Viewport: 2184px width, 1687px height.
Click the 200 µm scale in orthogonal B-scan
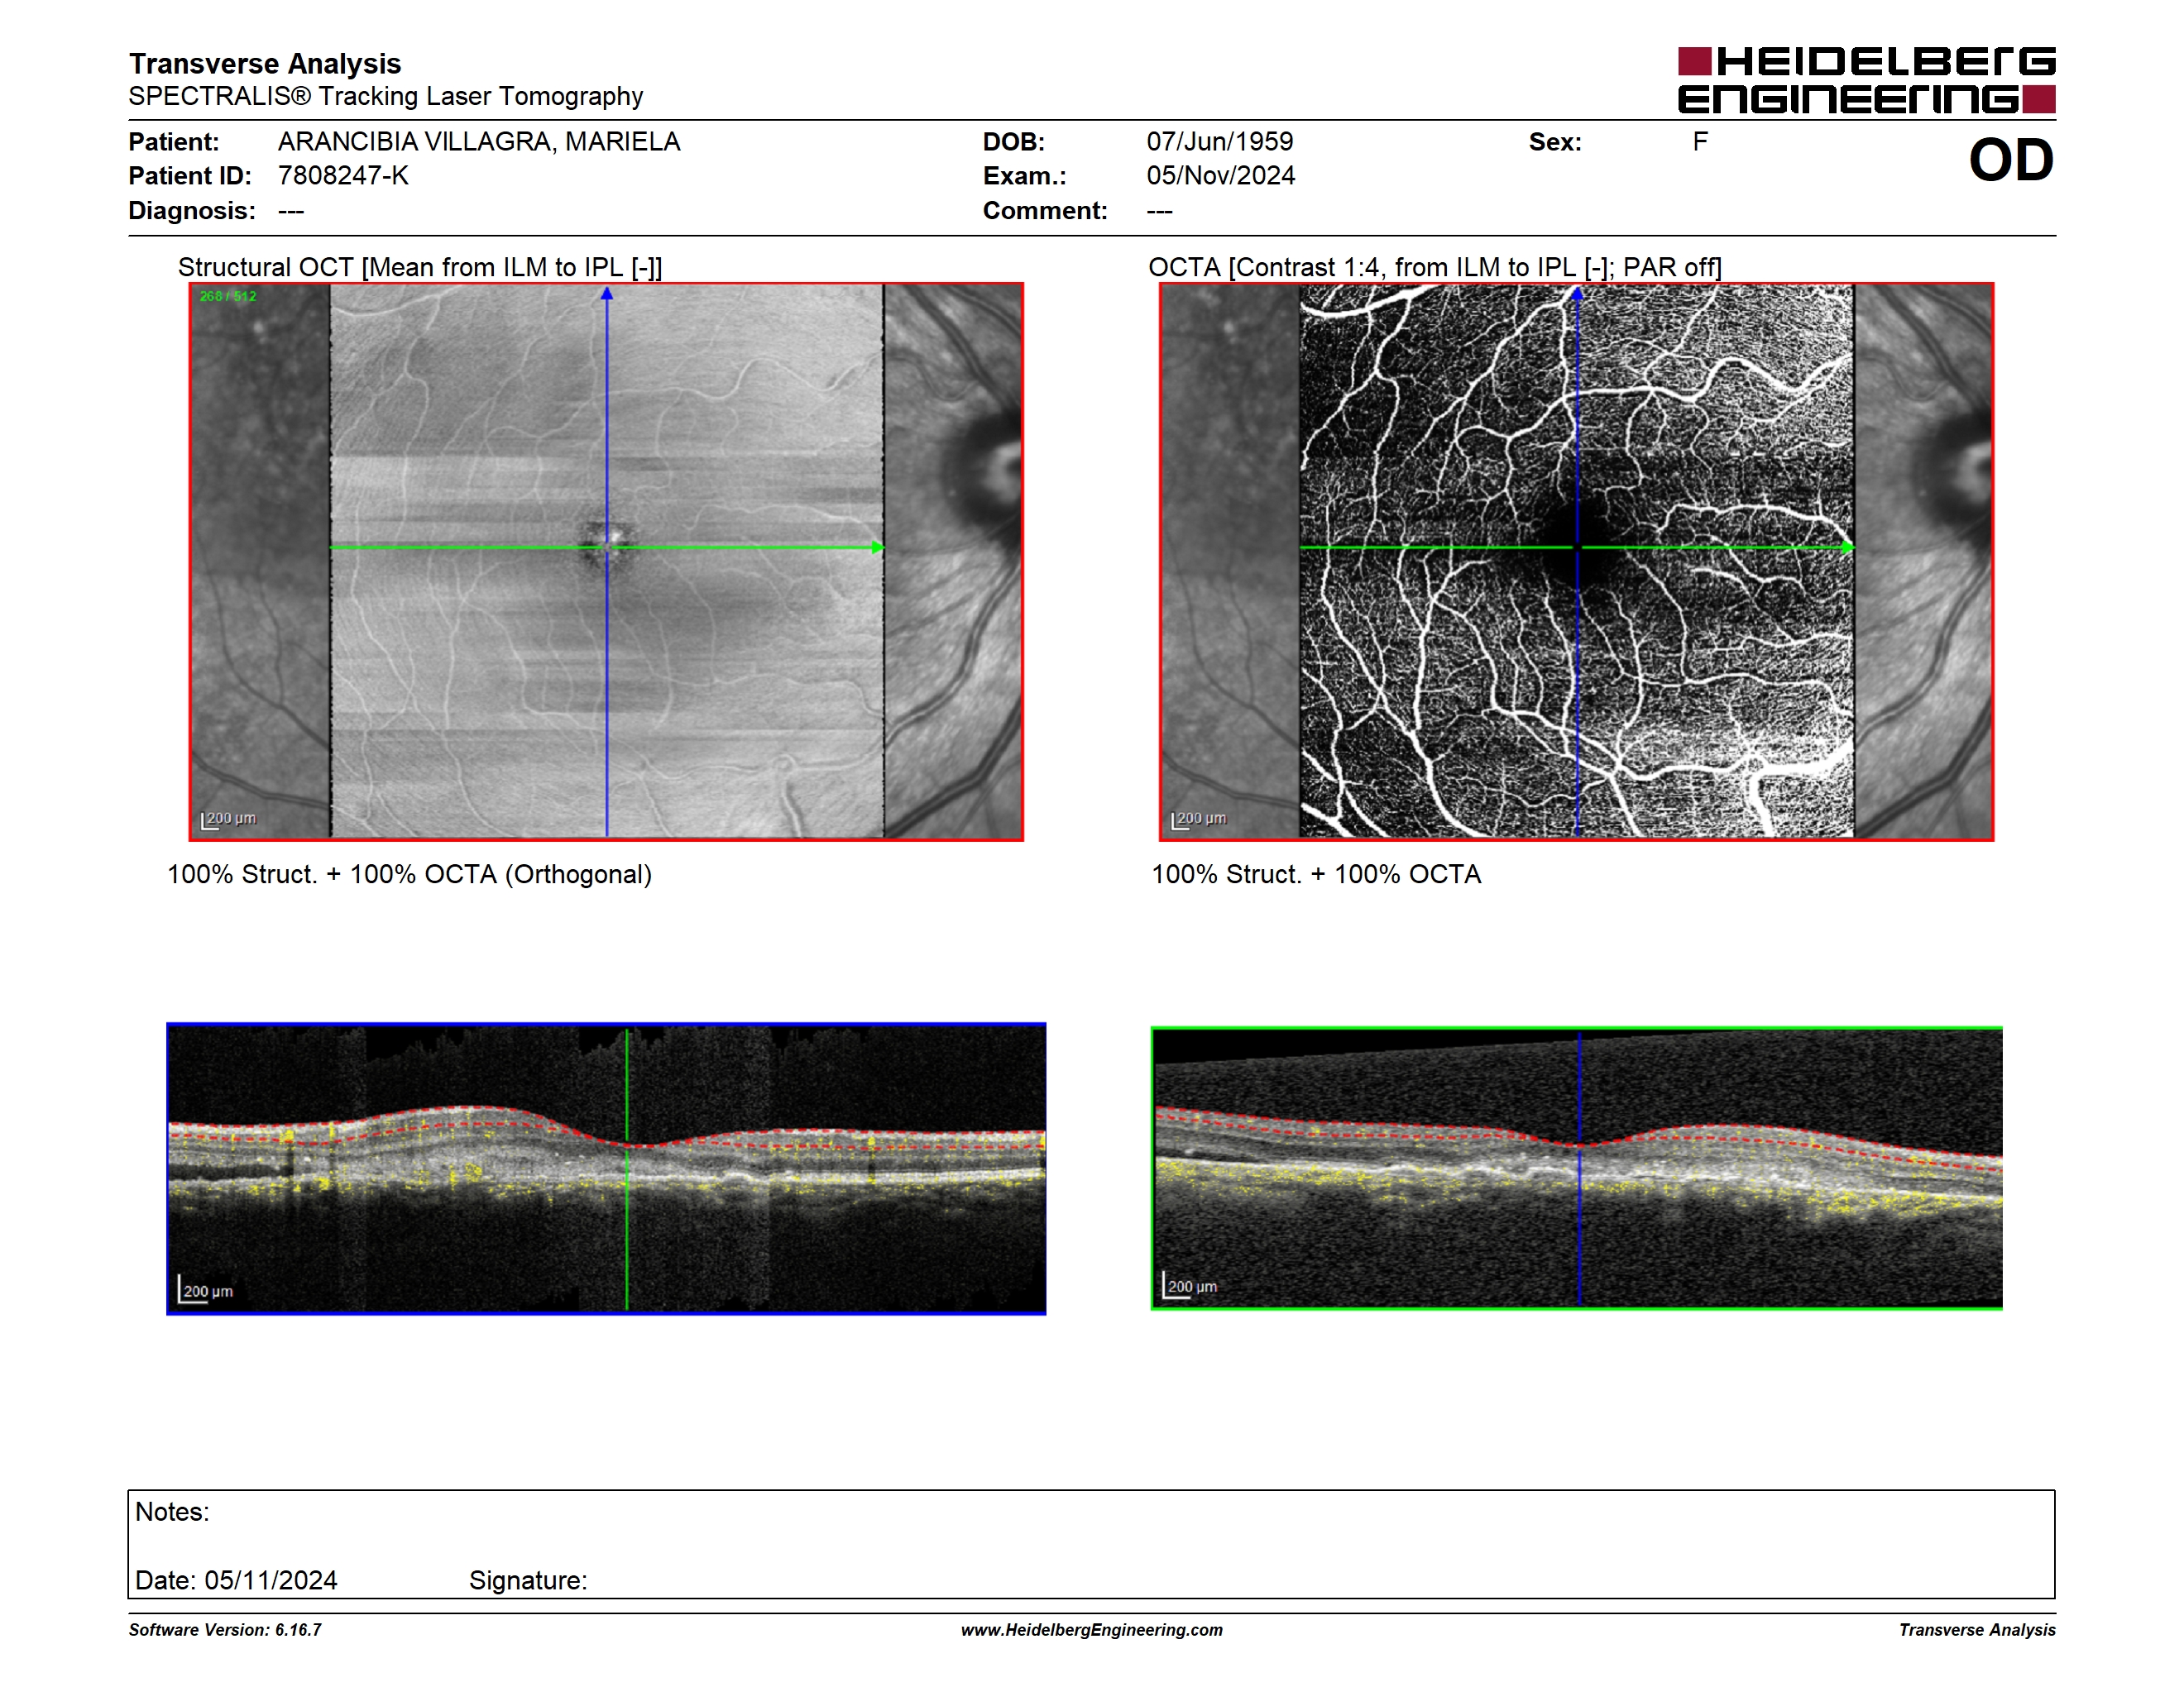coord(206,1290)
